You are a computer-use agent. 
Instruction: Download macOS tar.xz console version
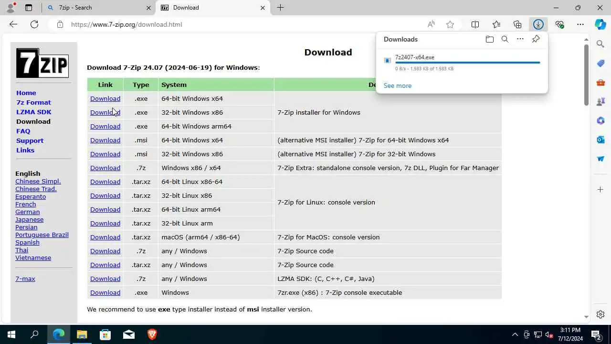coord(105,237)
